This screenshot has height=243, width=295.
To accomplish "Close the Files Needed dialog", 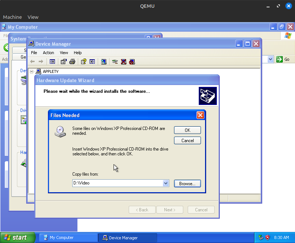I will pos(200,115).
